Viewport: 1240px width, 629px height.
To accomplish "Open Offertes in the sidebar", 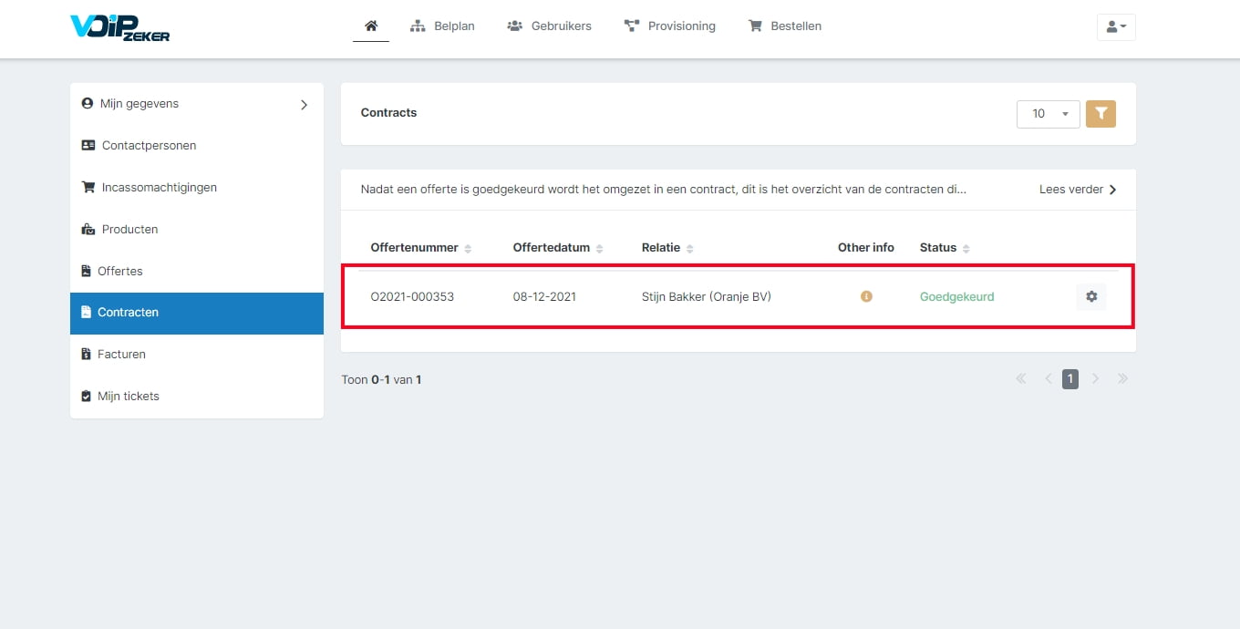I will 197,271.
